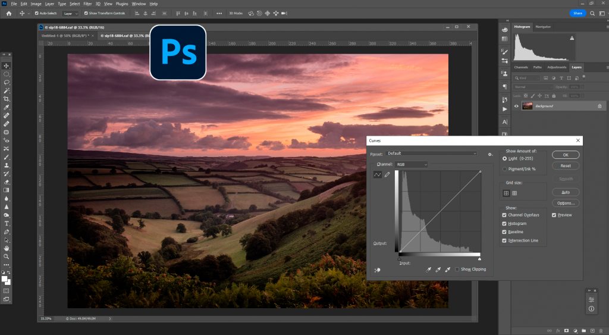Hide the Background layer with eye icon
This screenshot has height=335, width=609.
516,106
